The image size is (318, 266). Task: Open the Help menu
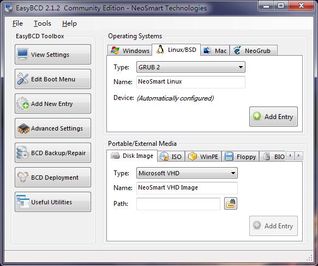coord(69,23)
